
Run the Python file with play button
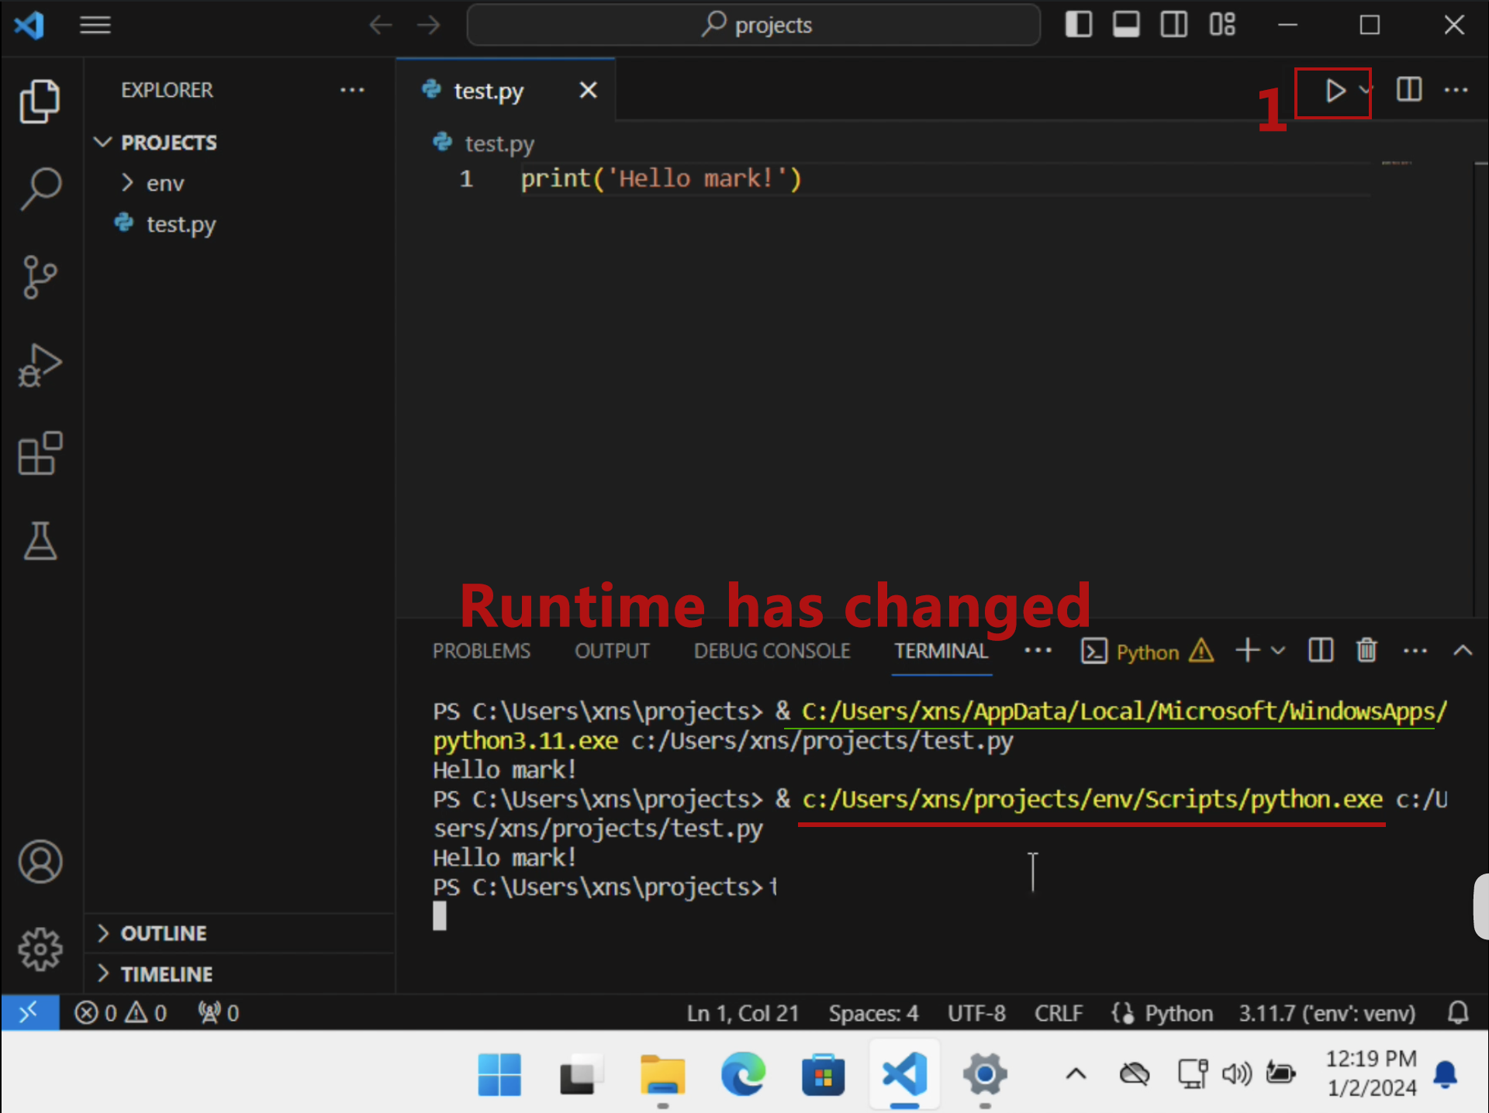(1334, 91)
